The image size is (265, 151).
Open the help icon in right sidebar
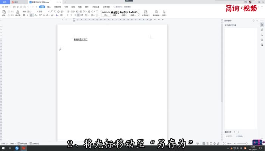[x=262, y=40]
